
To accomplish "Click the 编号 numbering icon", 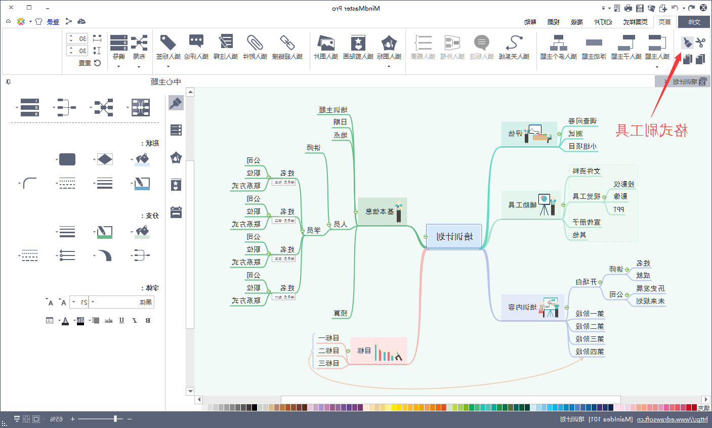I will click(x=119, y=42).
